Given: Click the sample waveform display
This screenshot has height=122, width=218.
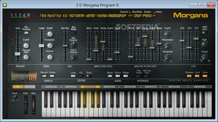Looking at the screenshot, I should point(24,76).
